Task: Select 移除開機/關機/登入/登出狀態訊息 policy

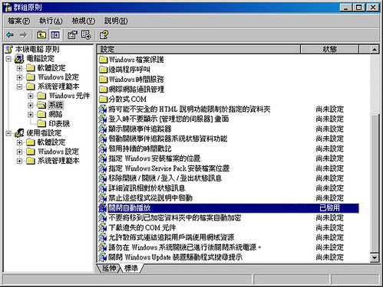Action: click(x=165, y=178)
